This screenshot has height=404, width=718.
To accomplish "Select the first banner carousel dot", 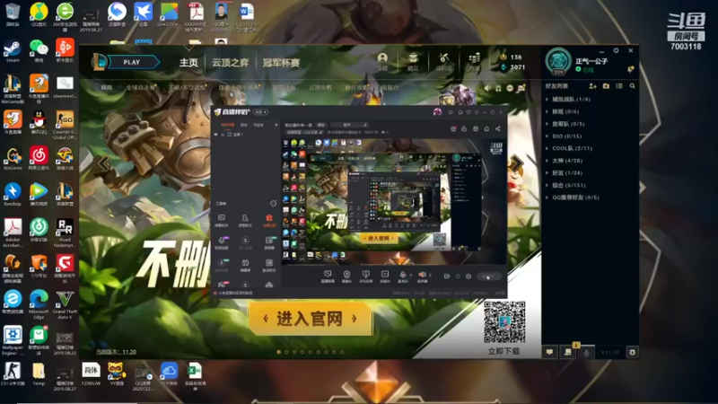I will point(278,352).
